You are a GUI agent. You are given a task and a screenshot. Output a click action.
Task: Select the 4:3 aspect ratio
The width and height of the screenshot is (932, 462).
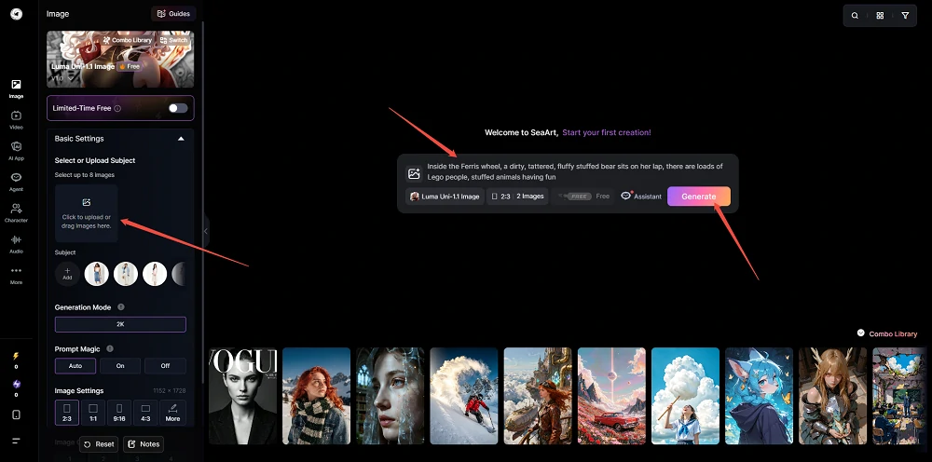tap(145, 412)
